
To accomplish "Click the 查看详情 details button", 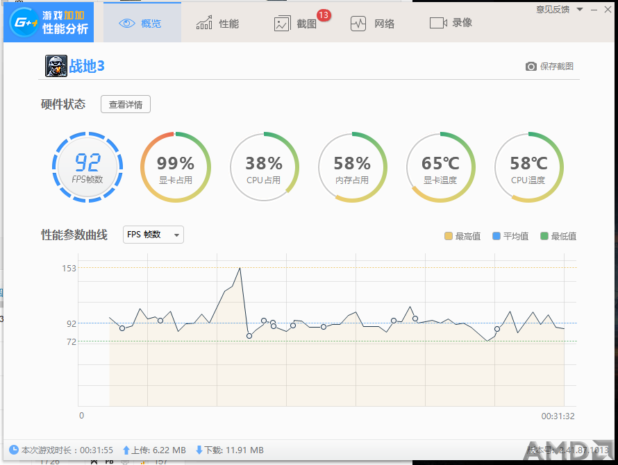I will point(125,104).
